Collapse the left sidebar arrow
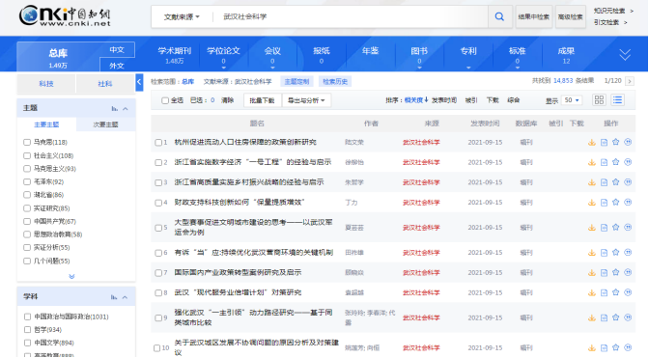The width and height of the screenshot is (649, 358). (x=139, y=82)
